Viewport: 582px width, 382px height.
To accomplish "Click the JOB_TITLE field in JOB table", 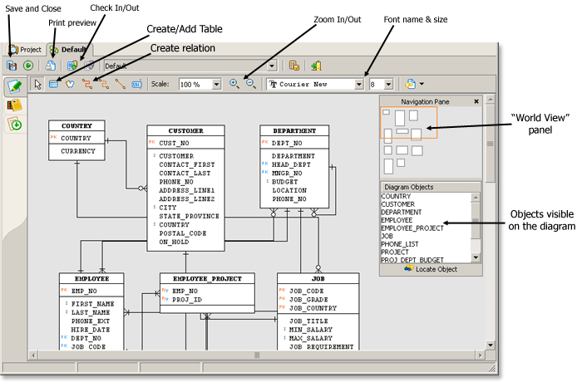I will pos(308,321).
